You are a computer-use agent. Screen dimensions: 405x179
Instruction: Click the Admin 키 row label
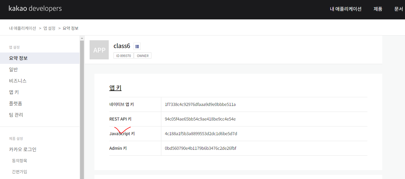click(118, 148)
